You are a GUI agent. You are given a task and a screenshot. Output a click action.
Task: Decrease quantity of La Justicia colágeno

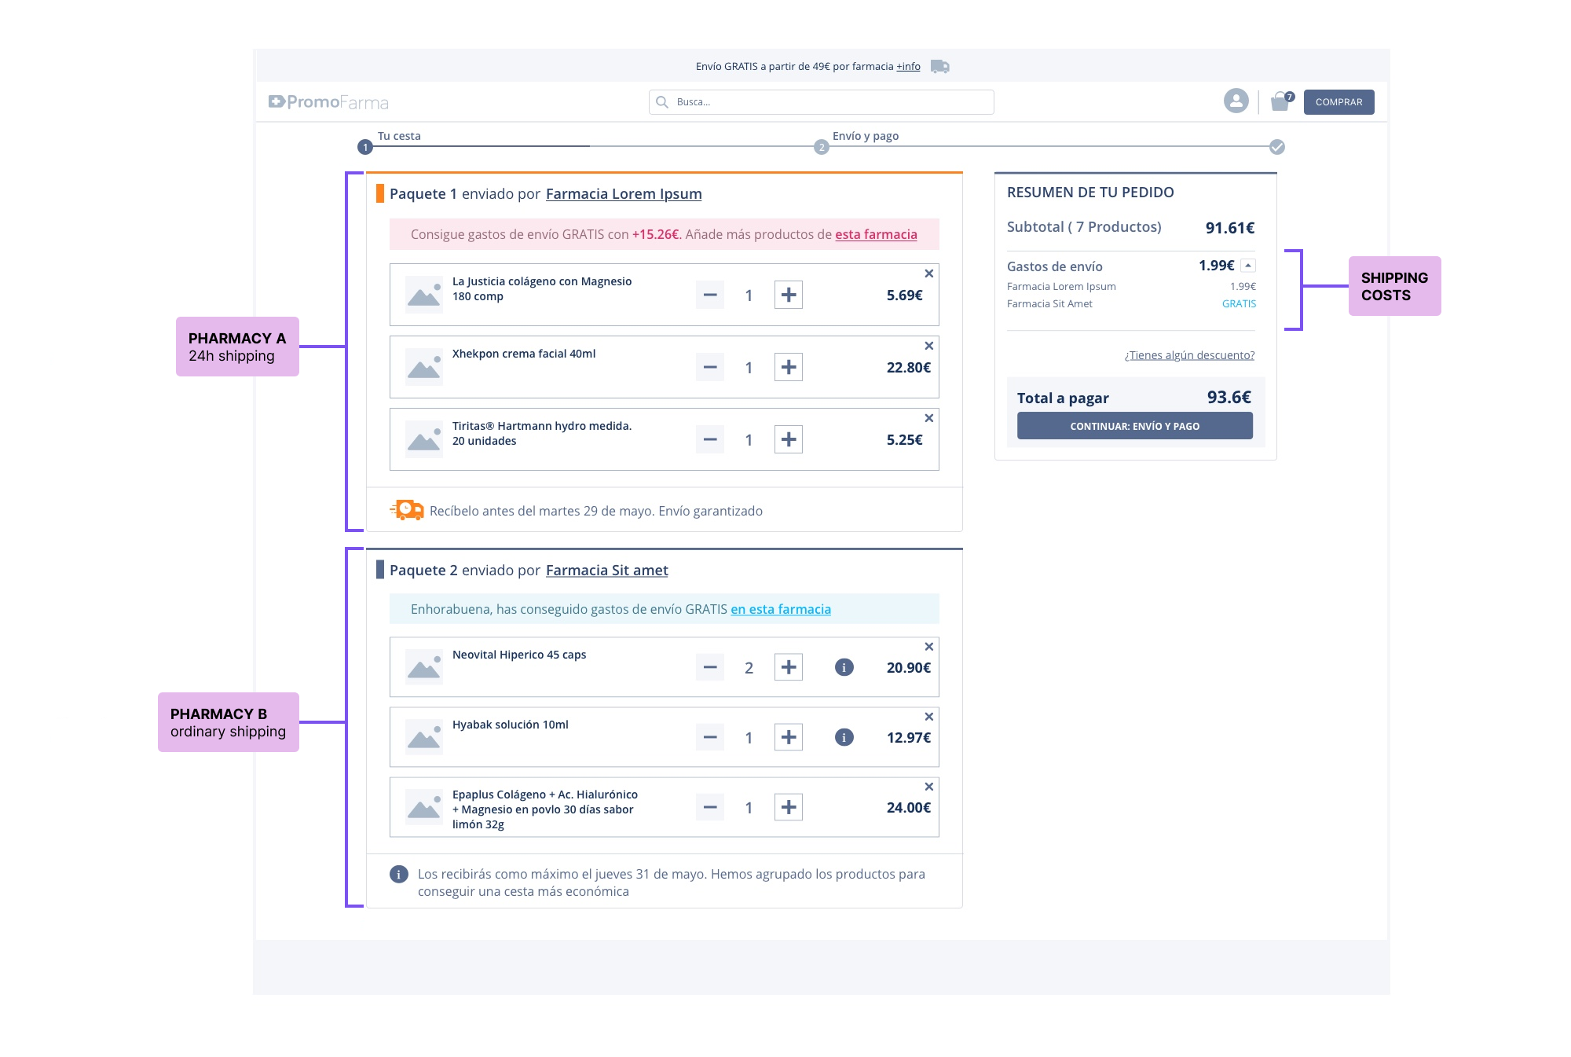(x=710, y=295)
